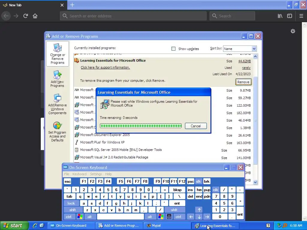The image size is (307, 230).
Task: Select Add New Programs
Action: (57, 79)
